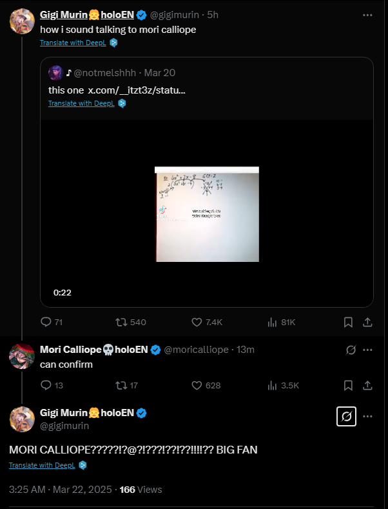This screenshot has height=509, width=388.
Task: Play the whiteboard math video thumbnail
Action: coord(207,214)
